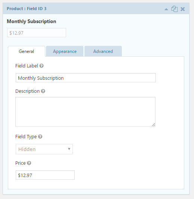Show help tooltip for Price
Screen dimensions: 194x199
(x=29, y=163)
